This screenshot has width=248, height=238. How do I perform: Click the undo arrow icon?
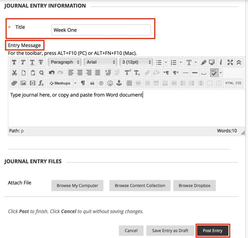[52, 73]
